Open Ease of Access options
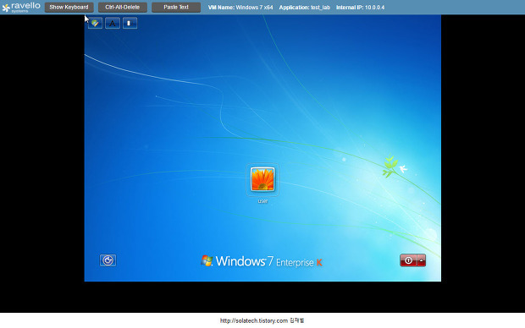The image size is (525, 328). 108,260
